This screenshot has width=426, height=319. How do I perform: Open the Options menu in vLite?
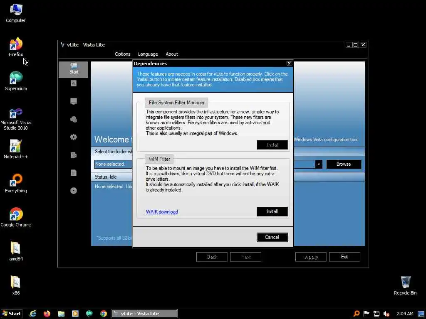click(123, 54)
